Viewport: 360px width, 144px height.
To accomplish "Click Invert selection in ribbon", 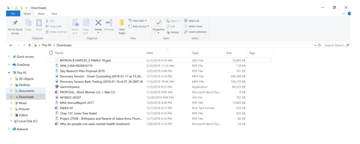I will pos(195,32).
